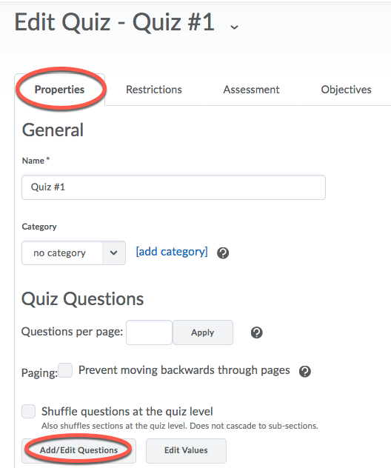391x468 pixels.
Task: Expand the Quiz #1 title chevron menu
Action: click(x=234, y=27)
